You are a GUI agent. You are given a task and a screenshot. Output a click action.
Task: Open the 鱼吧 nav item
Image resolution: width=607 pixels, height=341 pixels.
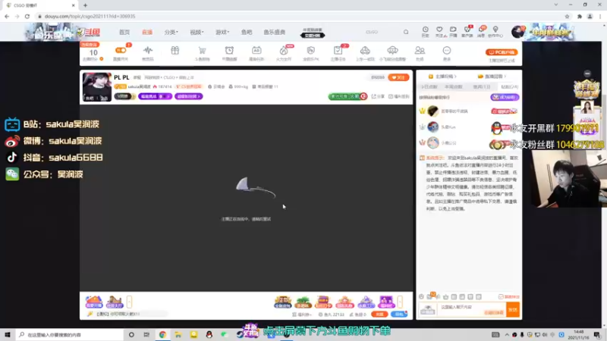tap(247, 32)
